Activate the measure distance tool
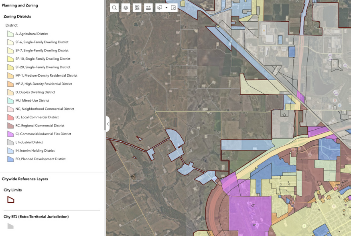Viewport: 351px width, 236px height. 148,8
